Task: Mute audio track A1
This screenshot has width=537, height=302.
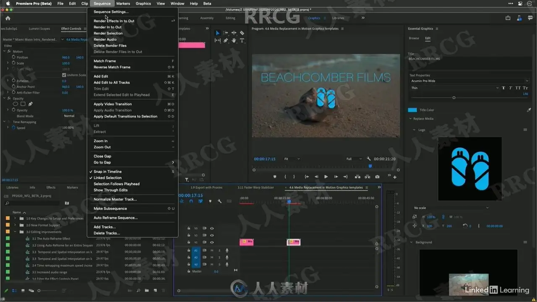Action: [212, 250]
